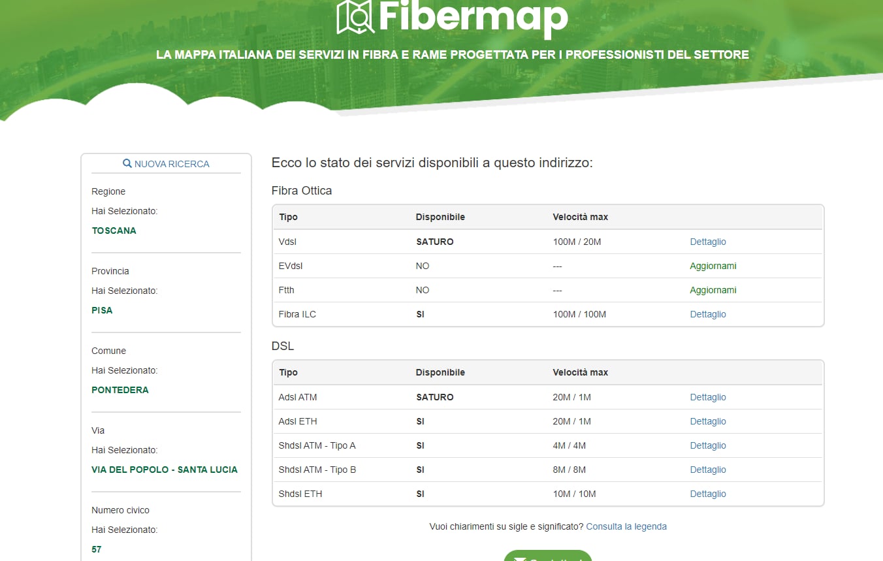883x561 pixels.
Task: Click SATURO status in Vdsl row
Action: click(435, 242)
